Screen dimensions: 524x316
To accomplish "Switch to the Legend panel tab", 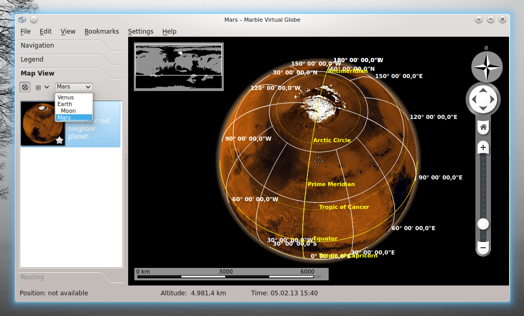I will [x=32, y=59].
